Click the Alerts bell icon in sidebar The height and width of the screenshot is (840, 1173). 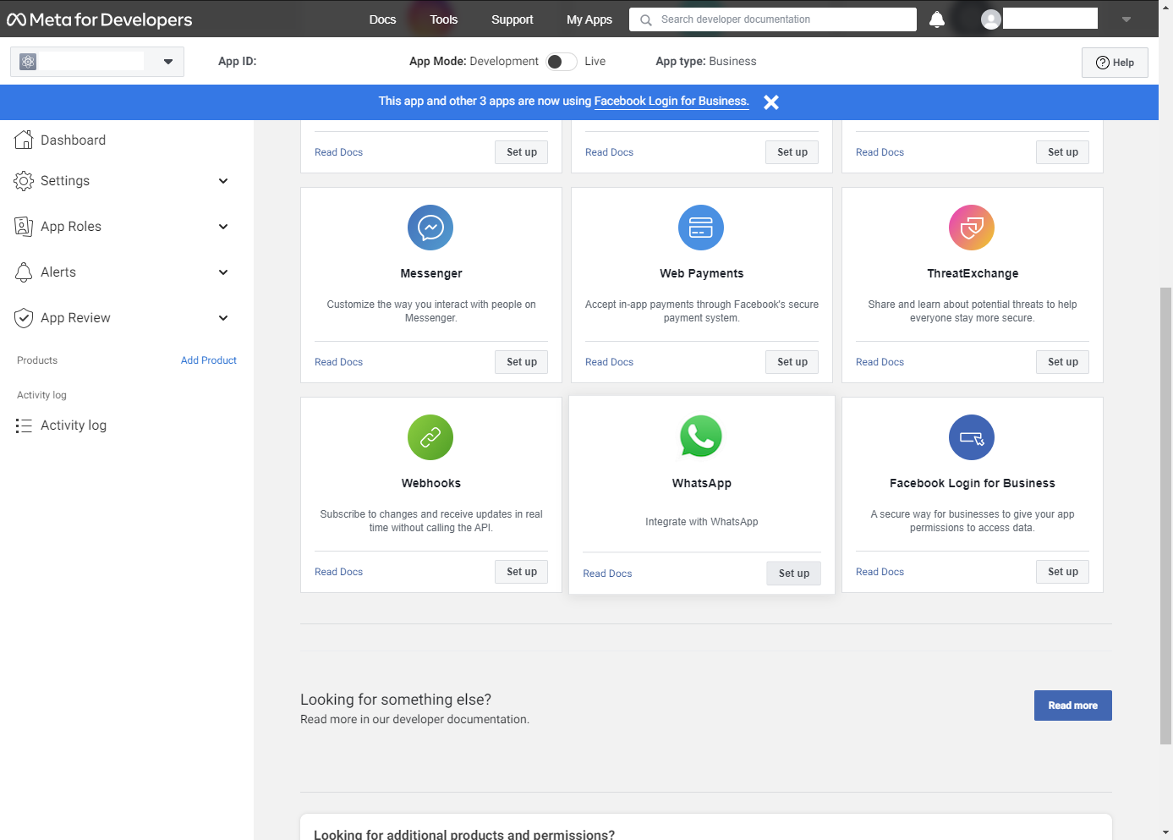24,272
